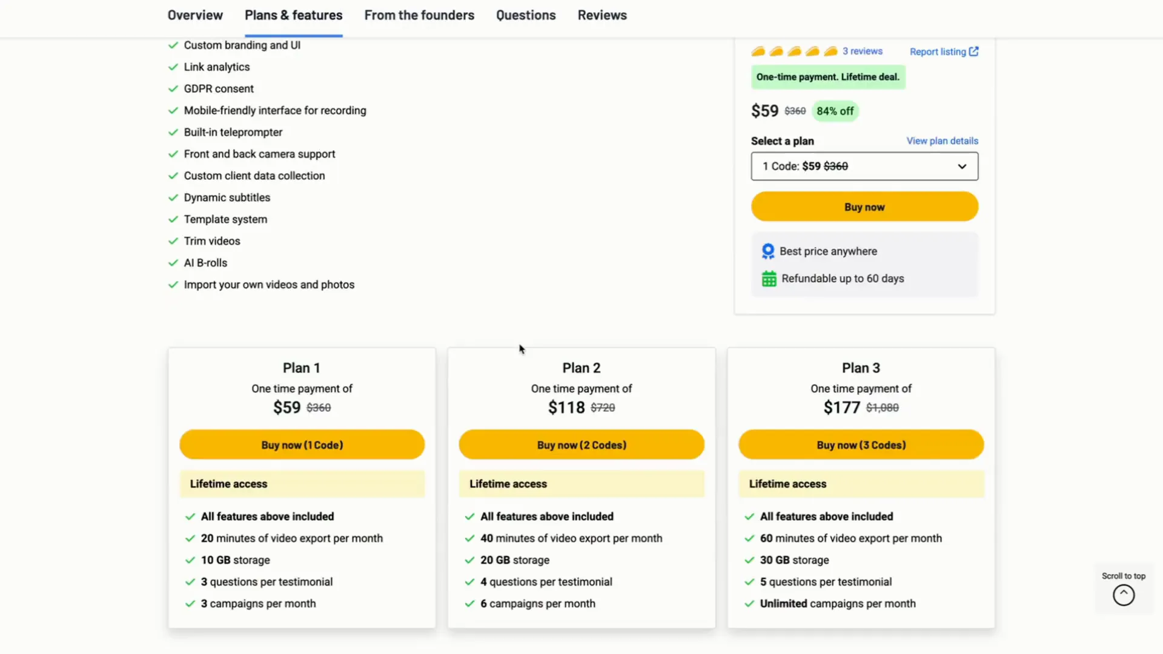1163x654 pixels.
Task: Click Lifetime access banner in Plan 1
Action: (x=302, y=484)
